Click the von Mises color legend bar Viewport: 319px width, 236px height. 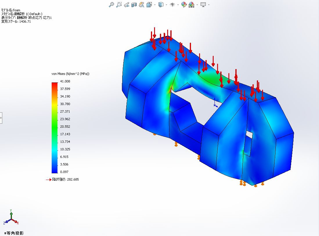[x=55, y=128]
